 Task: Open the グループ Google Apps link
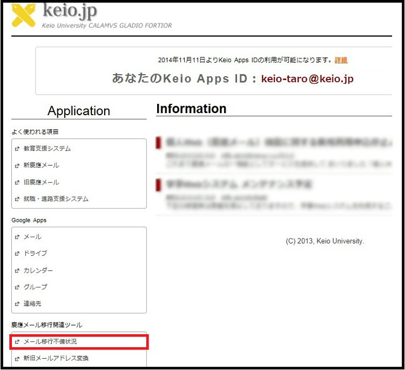pyautogui.click(x=35, y=287)
